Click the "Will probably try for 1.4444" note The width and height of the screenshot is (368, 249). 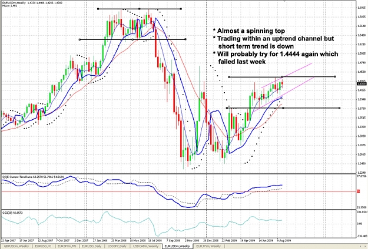tap(276, 58)
